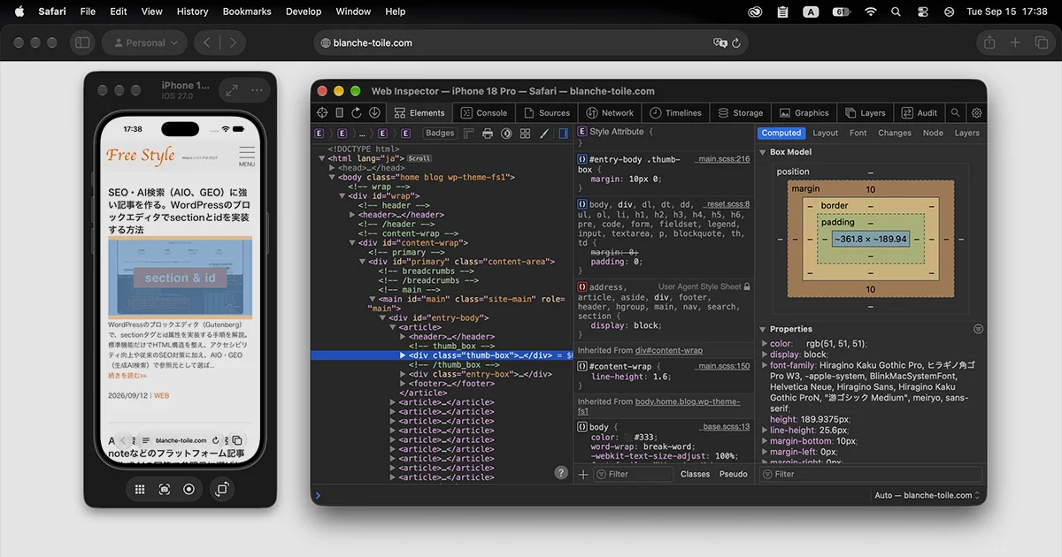Select Layout sidebar tab
This screenshot has height=557, width=1062.
click(x=825, y=134)
